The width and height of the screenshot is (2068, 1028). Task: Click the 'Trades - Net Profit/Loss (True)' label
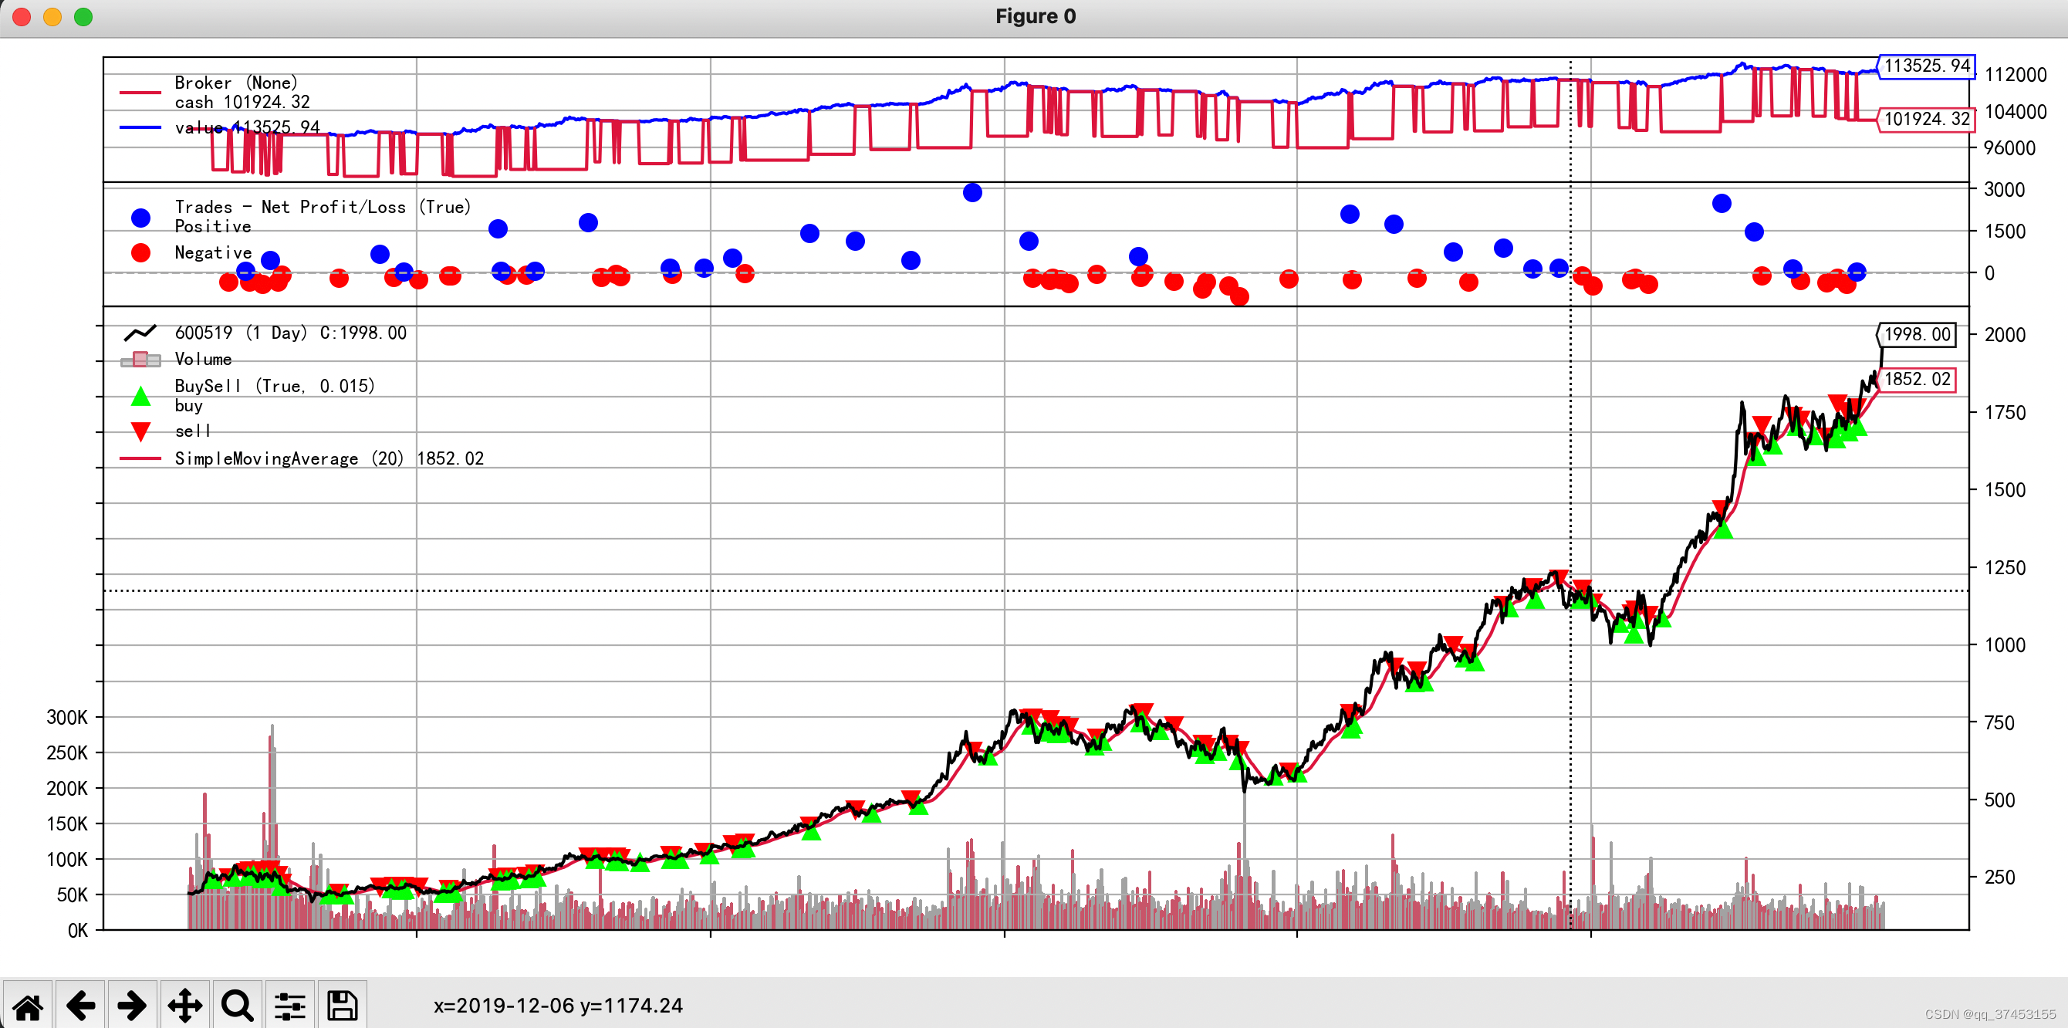pos(323,206)
